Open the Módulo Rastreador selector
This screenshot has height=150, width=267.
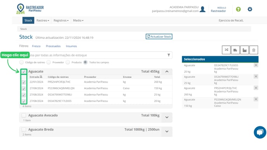pos(218,10)
